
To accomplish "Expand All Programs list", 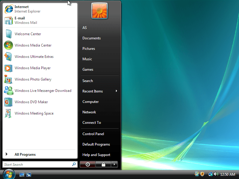I will click(40, 154).
